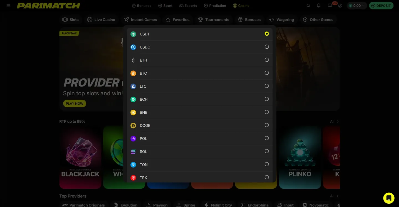The image size is (399, 207).
Task: Click the SOL coin icon
Action: pyautogui.click(x=133, y=151)
